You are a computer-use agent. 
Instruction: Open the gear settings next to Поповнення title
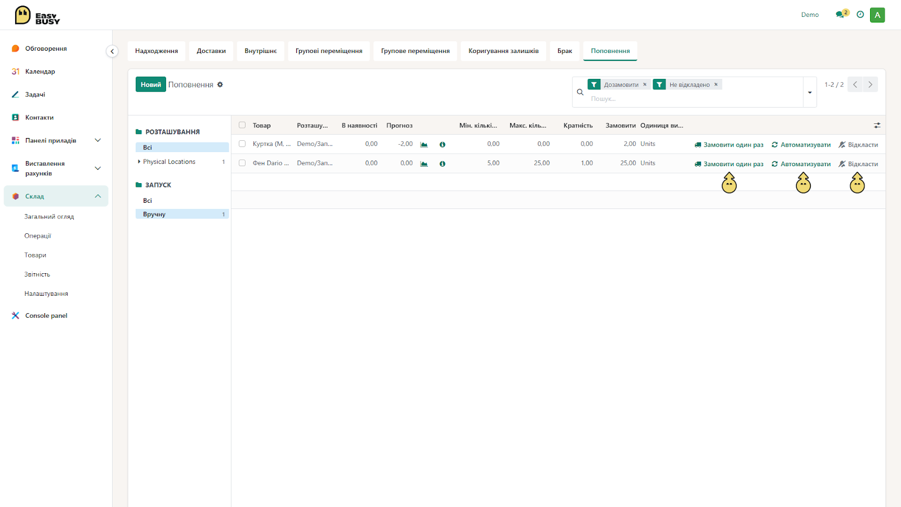pyautogui.click(x=220, y=84)
